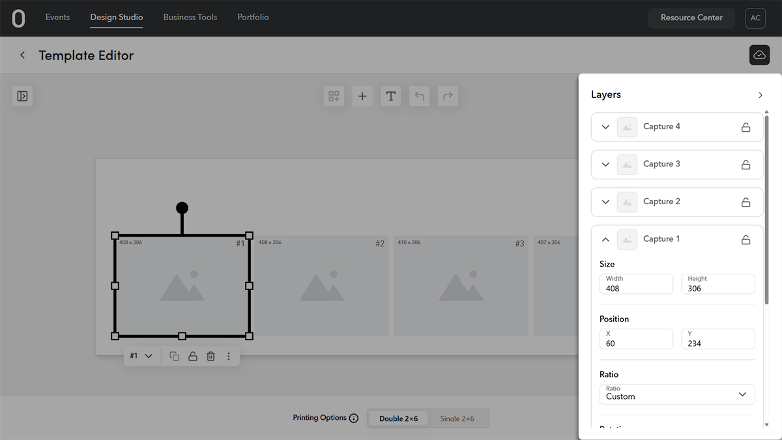Screen dimensions: 782x440
Task: Click the app logo in top-left corner
Action: click(18, 18)
